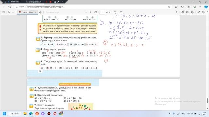Save the PDF file
Screen dimensions: 209x117
187,12
